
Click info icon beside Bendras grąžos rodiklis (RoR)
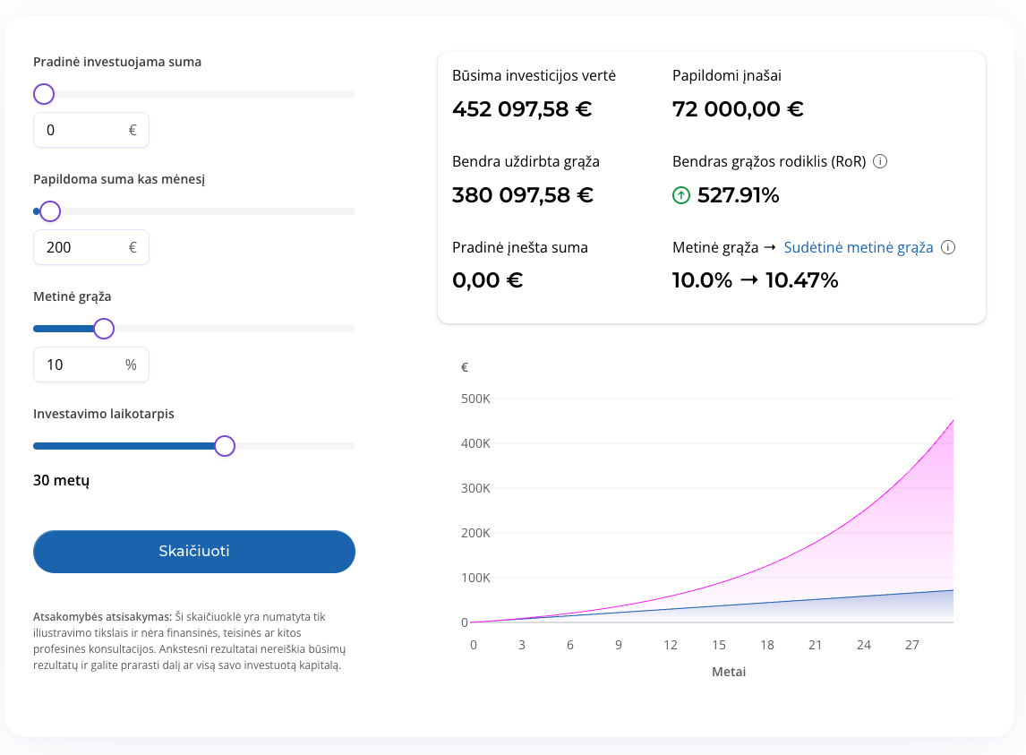point(880,161)
